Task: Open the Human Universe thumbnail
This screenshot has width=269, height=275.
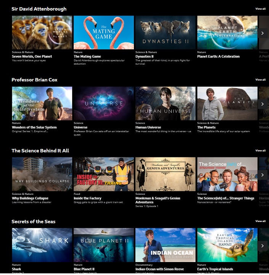Action: click(x=166, y=104)
